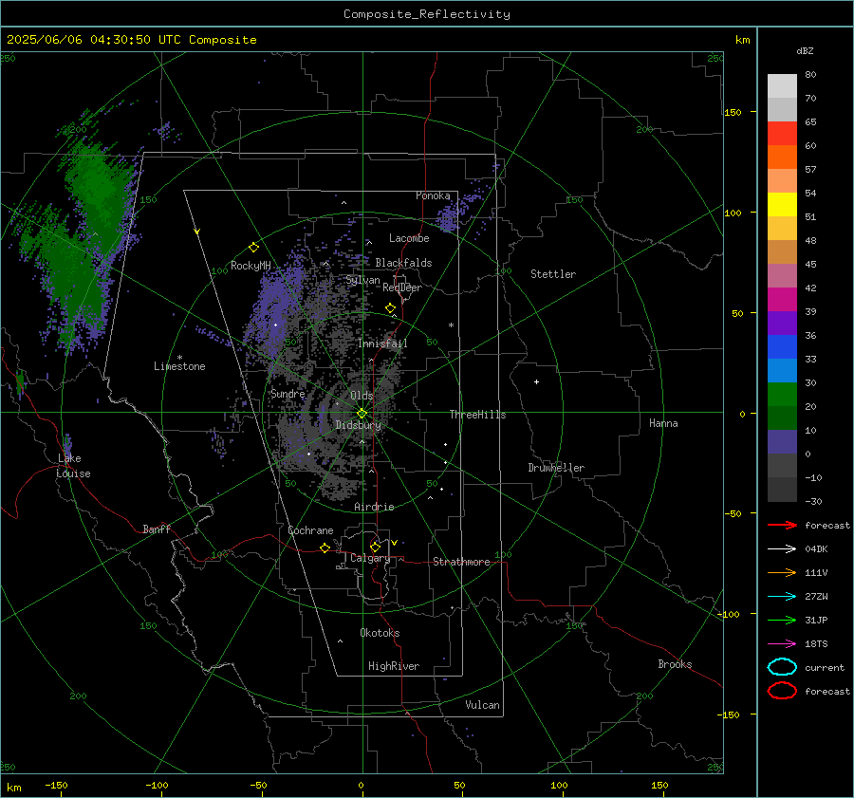Select the yellow radar-center diamond near Didsbury
Screen dimensions: 854x798
point(362,414)
